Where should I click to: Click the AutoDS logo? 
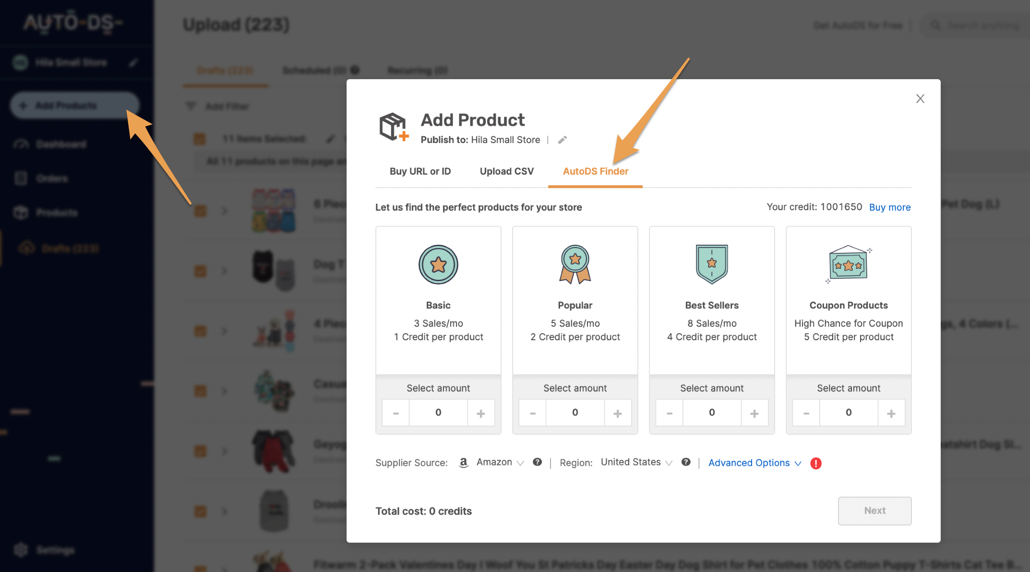73,23
